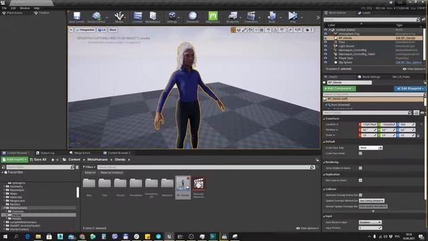Click the lock scale ratio icon

[x=418, y=135]
